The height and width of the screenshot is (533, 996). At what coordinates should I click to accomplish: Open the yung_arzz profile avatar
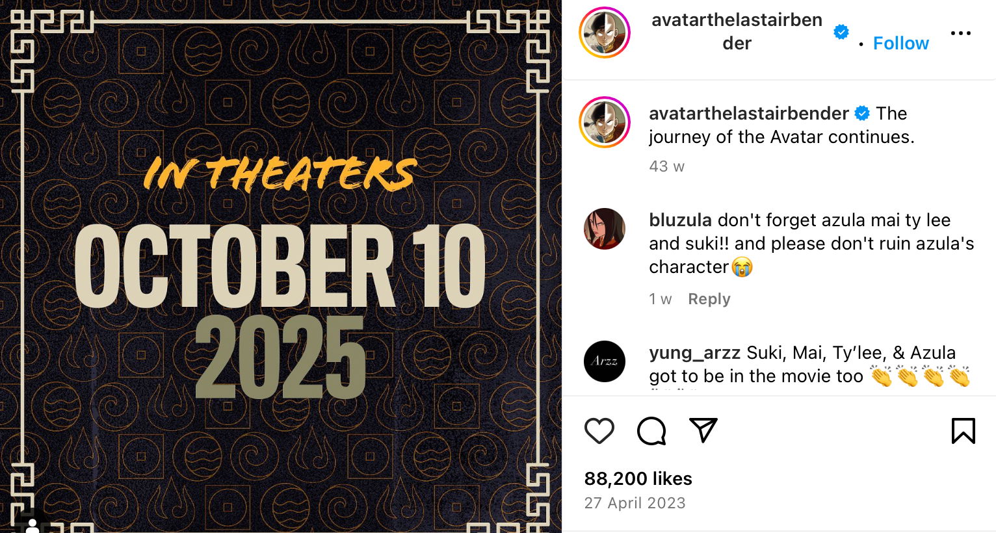605,361
